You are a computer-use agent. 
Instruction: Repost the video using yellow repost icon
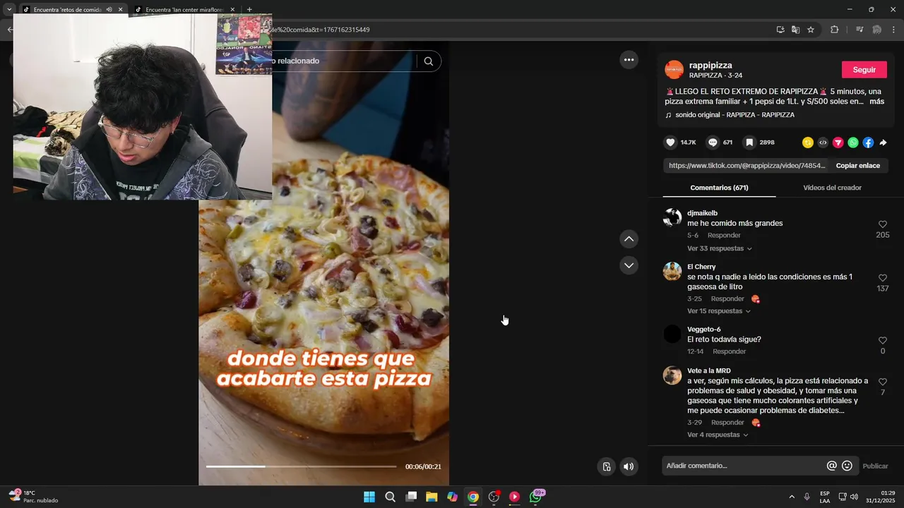[x=807, y=143]
